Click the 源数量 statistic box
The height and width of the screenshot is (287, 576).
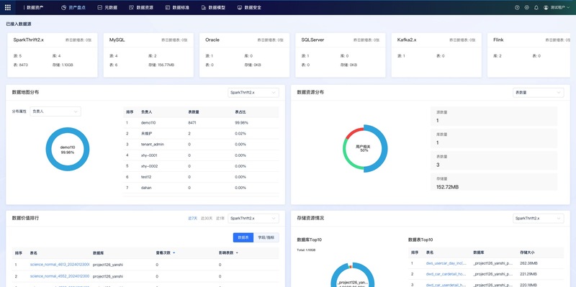click(494, 117)
